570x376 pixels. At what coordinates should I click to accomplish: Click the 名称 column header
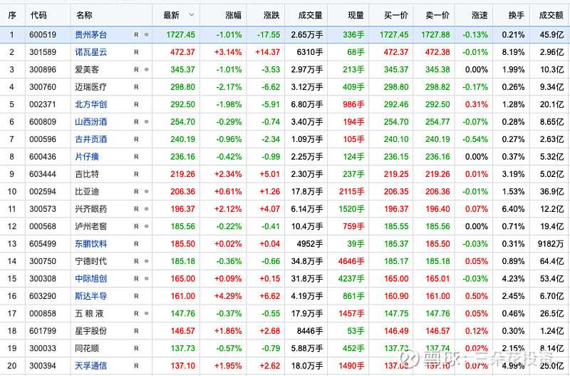[84, 15]
